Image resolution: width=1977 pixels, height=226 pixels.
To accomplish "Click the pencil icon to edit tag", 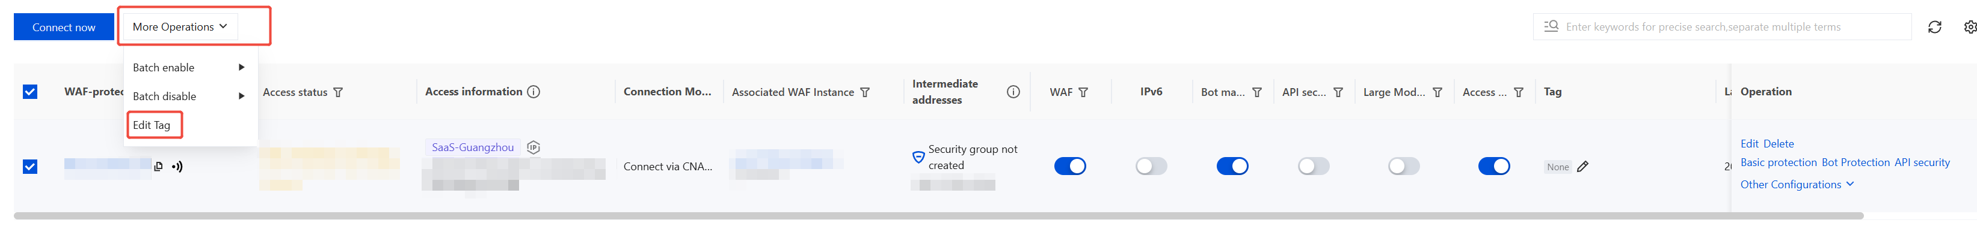I will 1582,166.
